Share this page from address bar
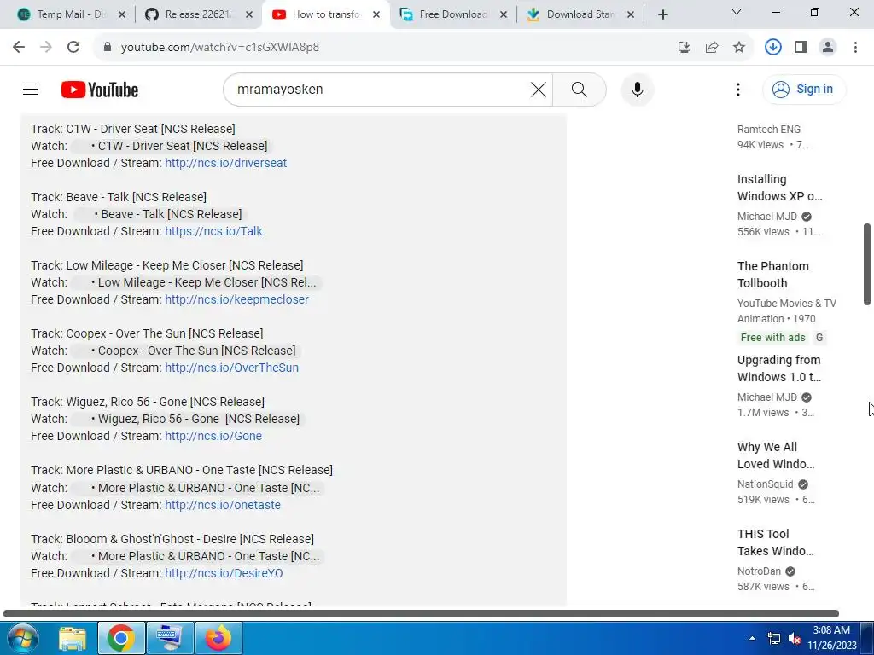The width and height of the screenshot is (874, 655). 712,48
